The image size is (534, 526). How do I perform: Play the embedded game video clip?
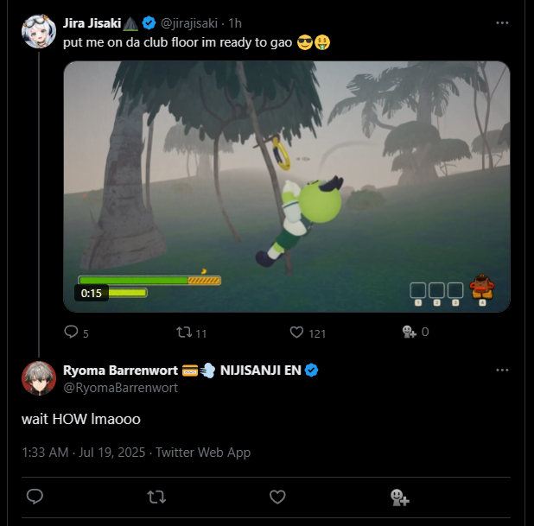(x=287, y=187)
